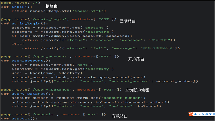Activate the microphone voice input icon
Viewport: 215px width, 121px height.
(203, 114)
